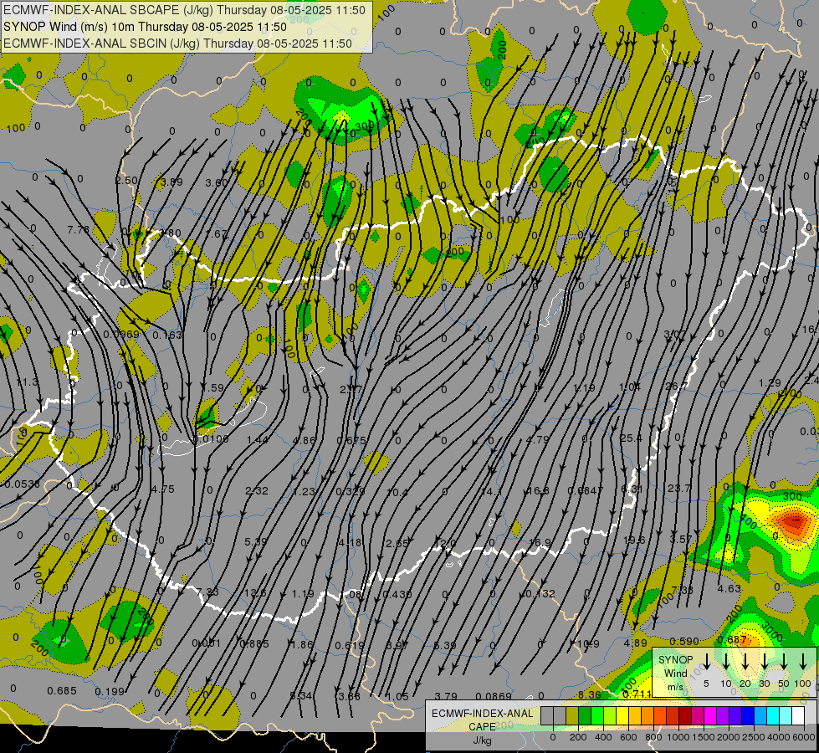Click the 2.50 wind value on map
Image resolution: width=819 pixels, height=753 pixels.
point(126,180)
